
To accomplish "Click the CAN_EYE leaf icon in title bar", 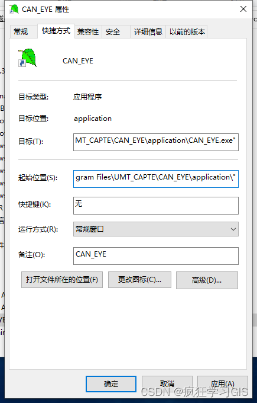I will click(14, 9).
